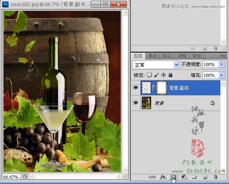The width and height of the screenshot is (229, 184).
Task: Create a new layer icon in Layers panel
Action: coord(205,177)
